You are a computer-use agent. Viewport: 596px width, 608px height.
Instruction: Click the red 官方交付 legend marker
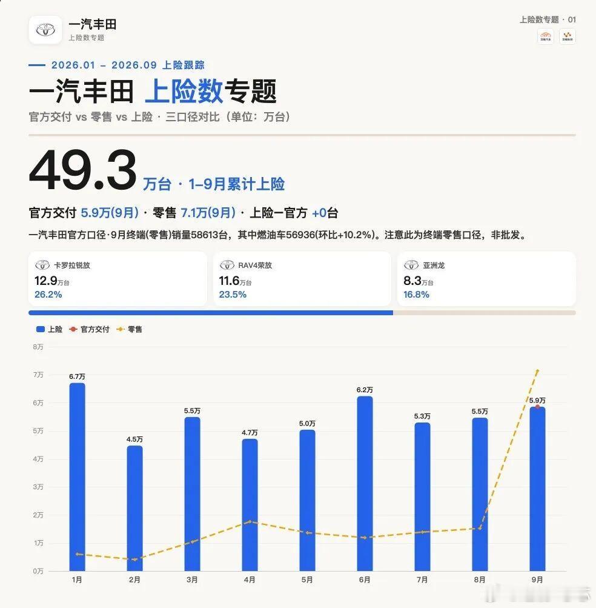(x=73, y=329)
